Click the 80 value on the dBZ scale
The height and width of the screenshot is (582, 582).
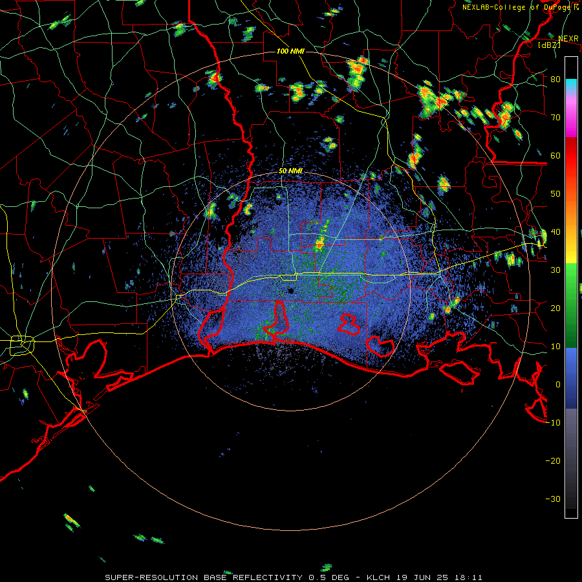[555, 80]
